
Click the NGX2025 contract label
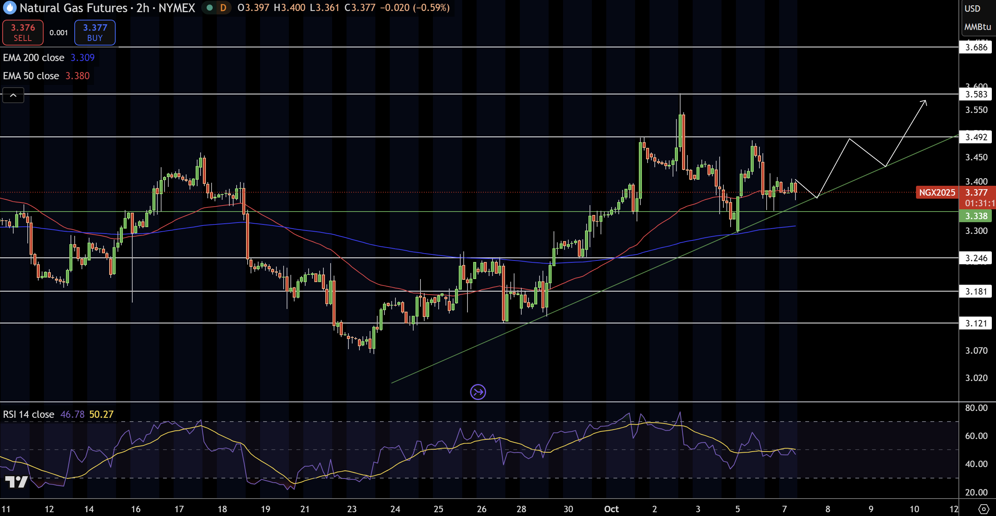[937, 193]
